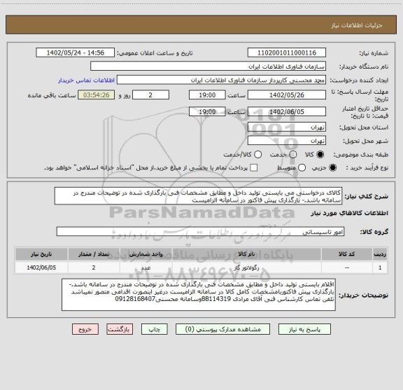Screen dimensions: 403x390
Task: Click the پاسخ به نیاز button
Action: coord(304,329)
